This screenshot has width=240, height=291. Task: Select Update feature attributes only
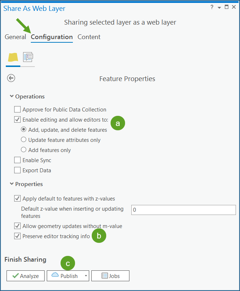[x=24, y=139]
